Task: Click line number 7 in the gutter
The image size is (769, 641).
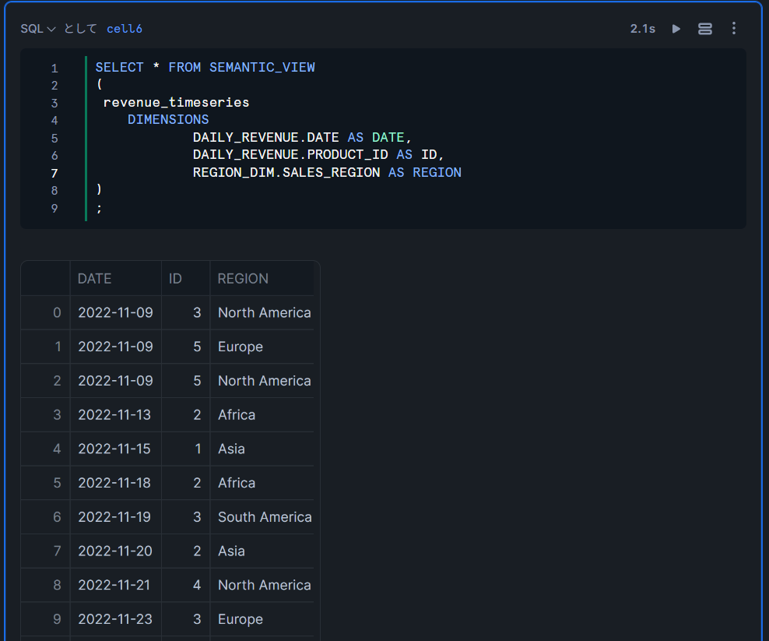Action: [54, 173]
